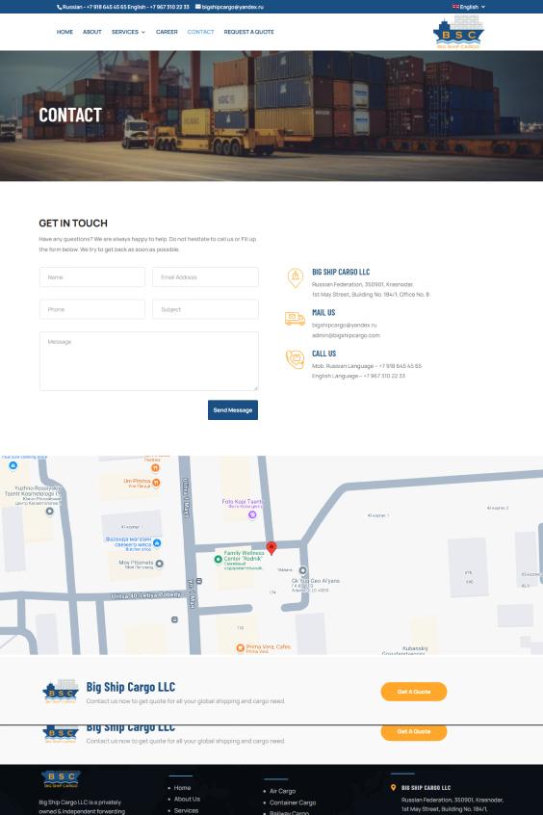
Task: Click the green Family Wellness Center Rodnik marker
Action: coord(219,560)
